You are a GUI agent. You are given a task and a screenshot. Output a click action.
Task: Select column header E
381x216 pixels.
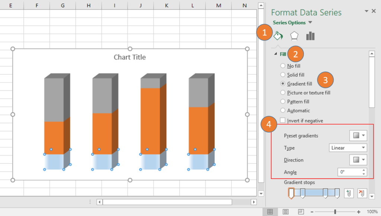tap(11, 5)
